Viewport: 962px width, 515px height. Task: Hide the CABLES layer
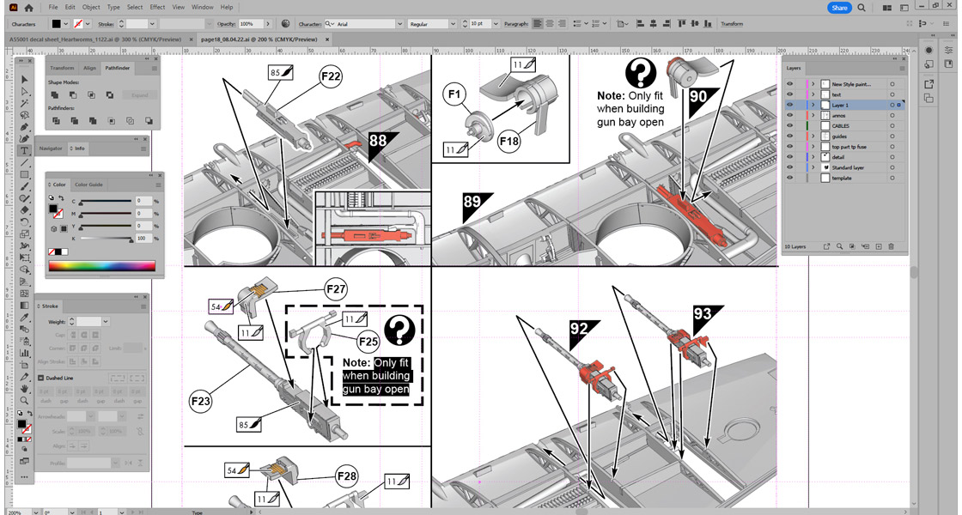[789, 124]
